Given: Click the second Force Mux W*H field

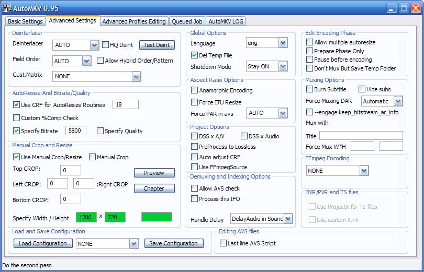Looking at the screenshot, I should tap(391, 146).
